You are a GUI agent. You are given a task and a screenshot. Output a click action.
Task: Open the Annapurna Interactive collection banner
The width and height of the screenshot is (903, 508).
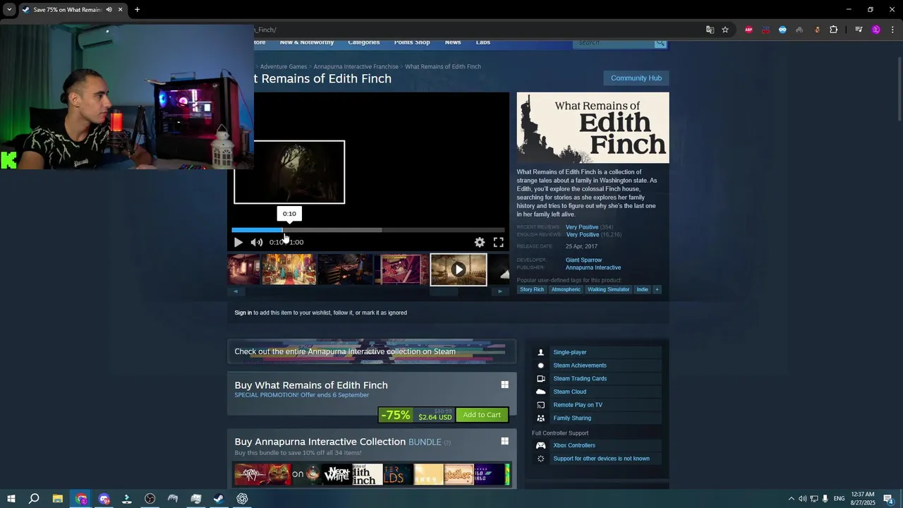click(x=372, y=351)
